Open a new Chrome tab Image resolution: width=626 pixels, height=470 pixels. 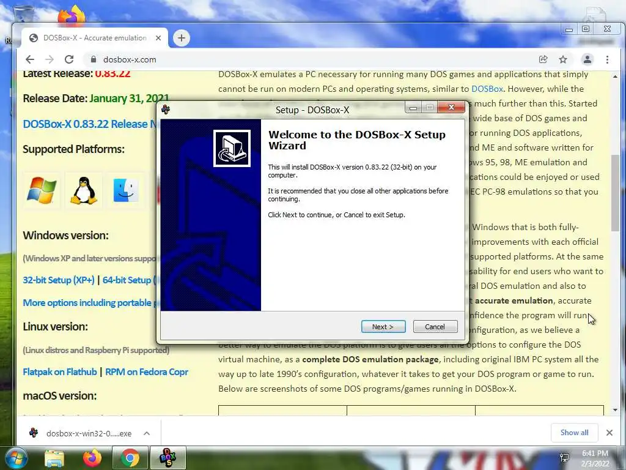point(181,38)
